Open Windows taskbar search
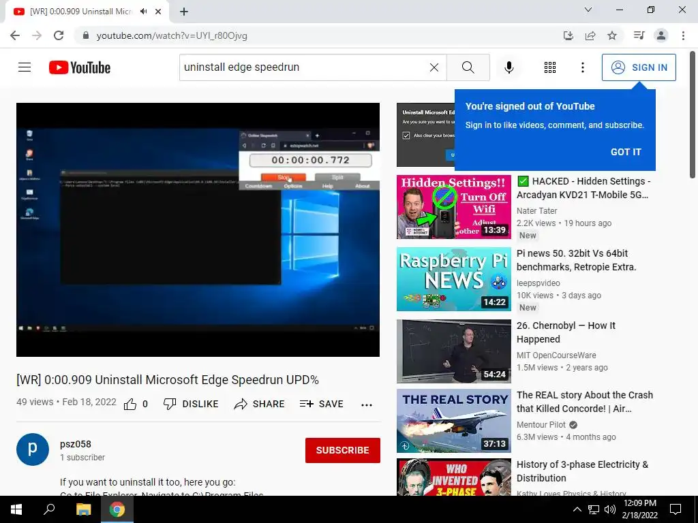Screen dimensions: 698x523 click(x=49, y=509)
